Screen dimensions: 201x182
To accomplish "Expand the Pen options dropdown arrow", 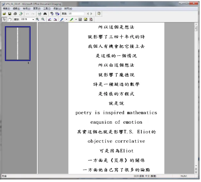I will (67, 20).
